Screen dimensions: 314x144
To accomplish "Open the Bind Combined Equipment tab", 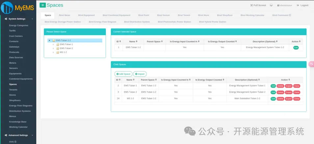I will 116,15.
